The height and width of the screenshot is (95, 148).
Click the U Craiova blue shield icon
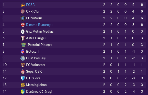click(x=23, y=78)
